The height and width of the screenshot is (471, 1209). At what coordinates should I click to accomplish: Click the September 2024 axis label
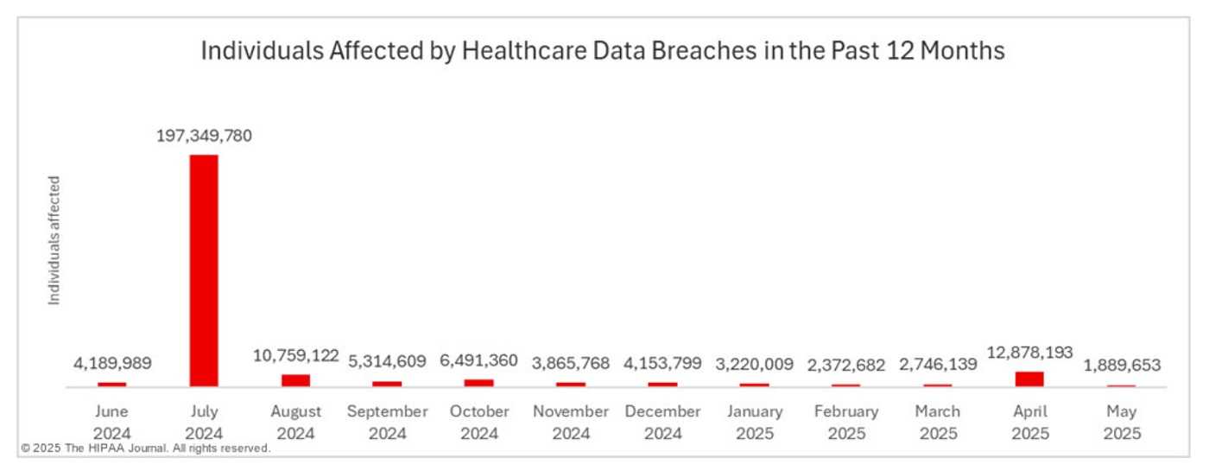click(388, 423)
